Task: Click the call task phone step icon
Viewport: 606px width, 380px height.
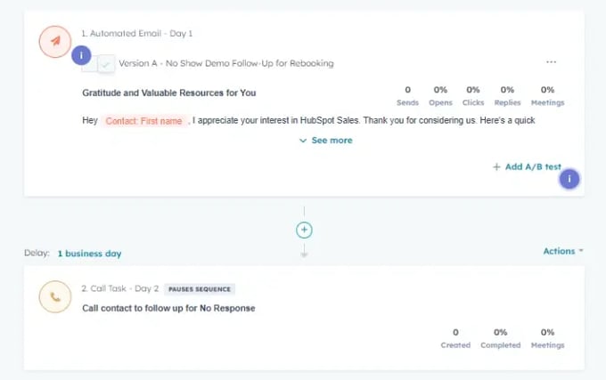Action: pyautogui.click(x=55, y=296)
